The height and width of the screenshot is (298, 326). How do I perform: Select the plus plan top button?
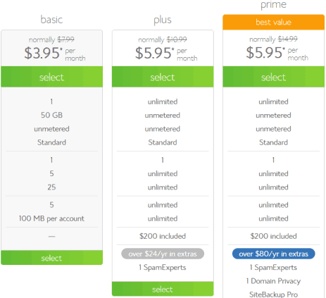[163, 77]
